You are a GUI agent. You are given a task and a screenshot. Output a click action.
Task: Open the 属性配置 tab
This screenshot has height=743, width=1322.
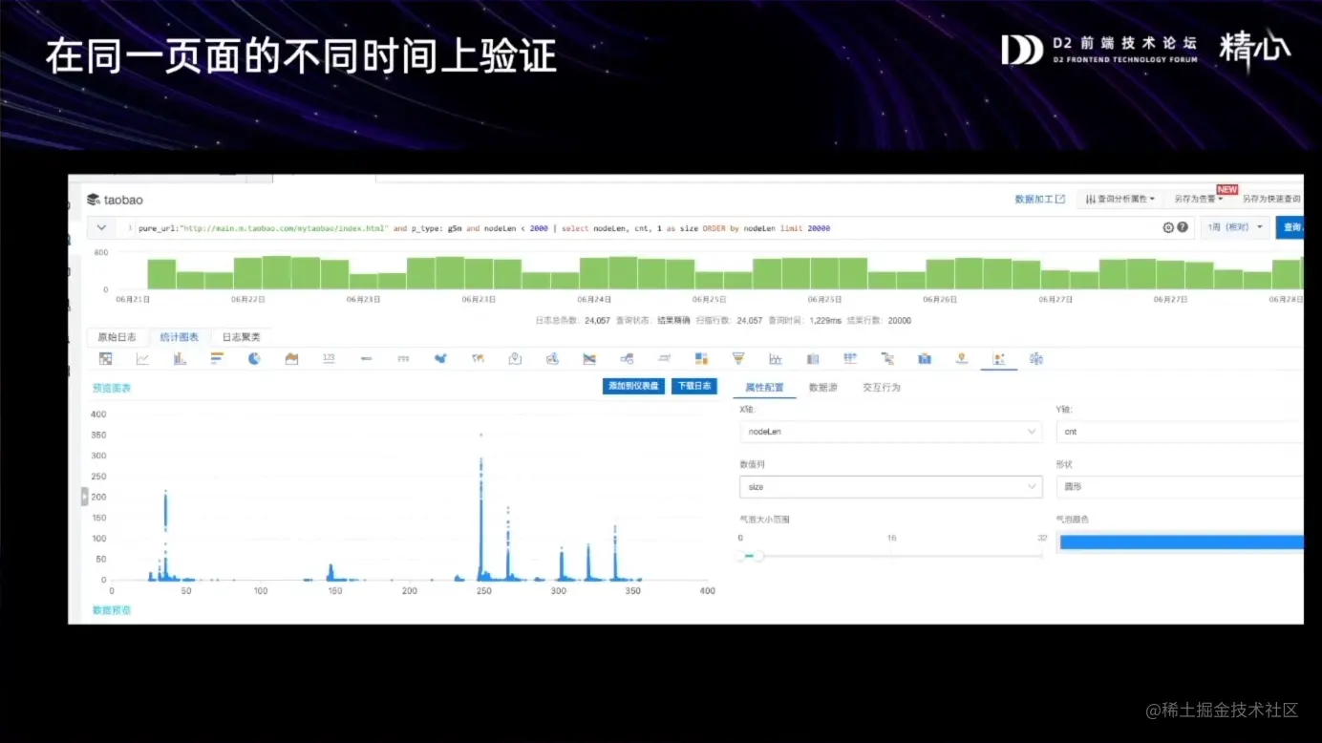[764, 388]
